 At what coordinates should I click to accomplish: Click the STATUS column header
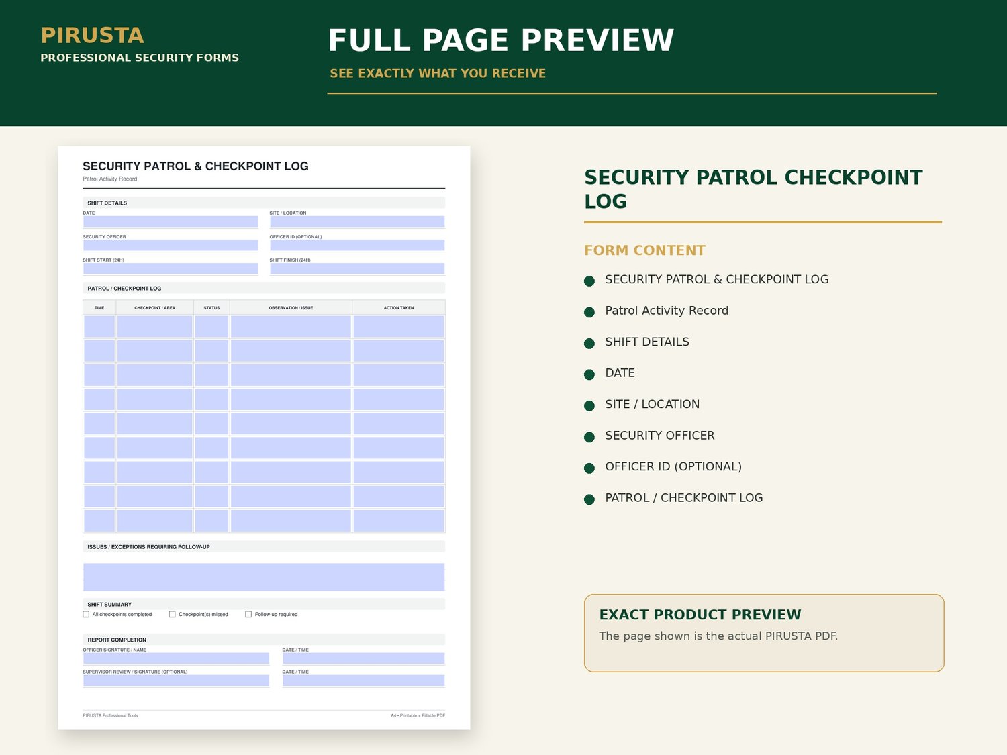(211, 308)
